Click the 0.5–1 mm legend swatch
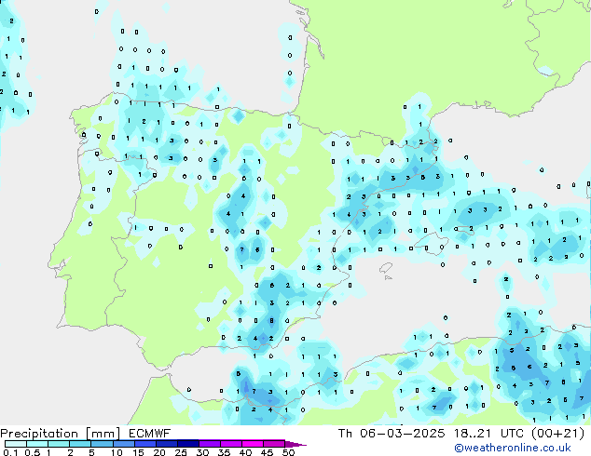Image resolution: width=591 pixels, height=456 pixels. (x=37, y=444)
